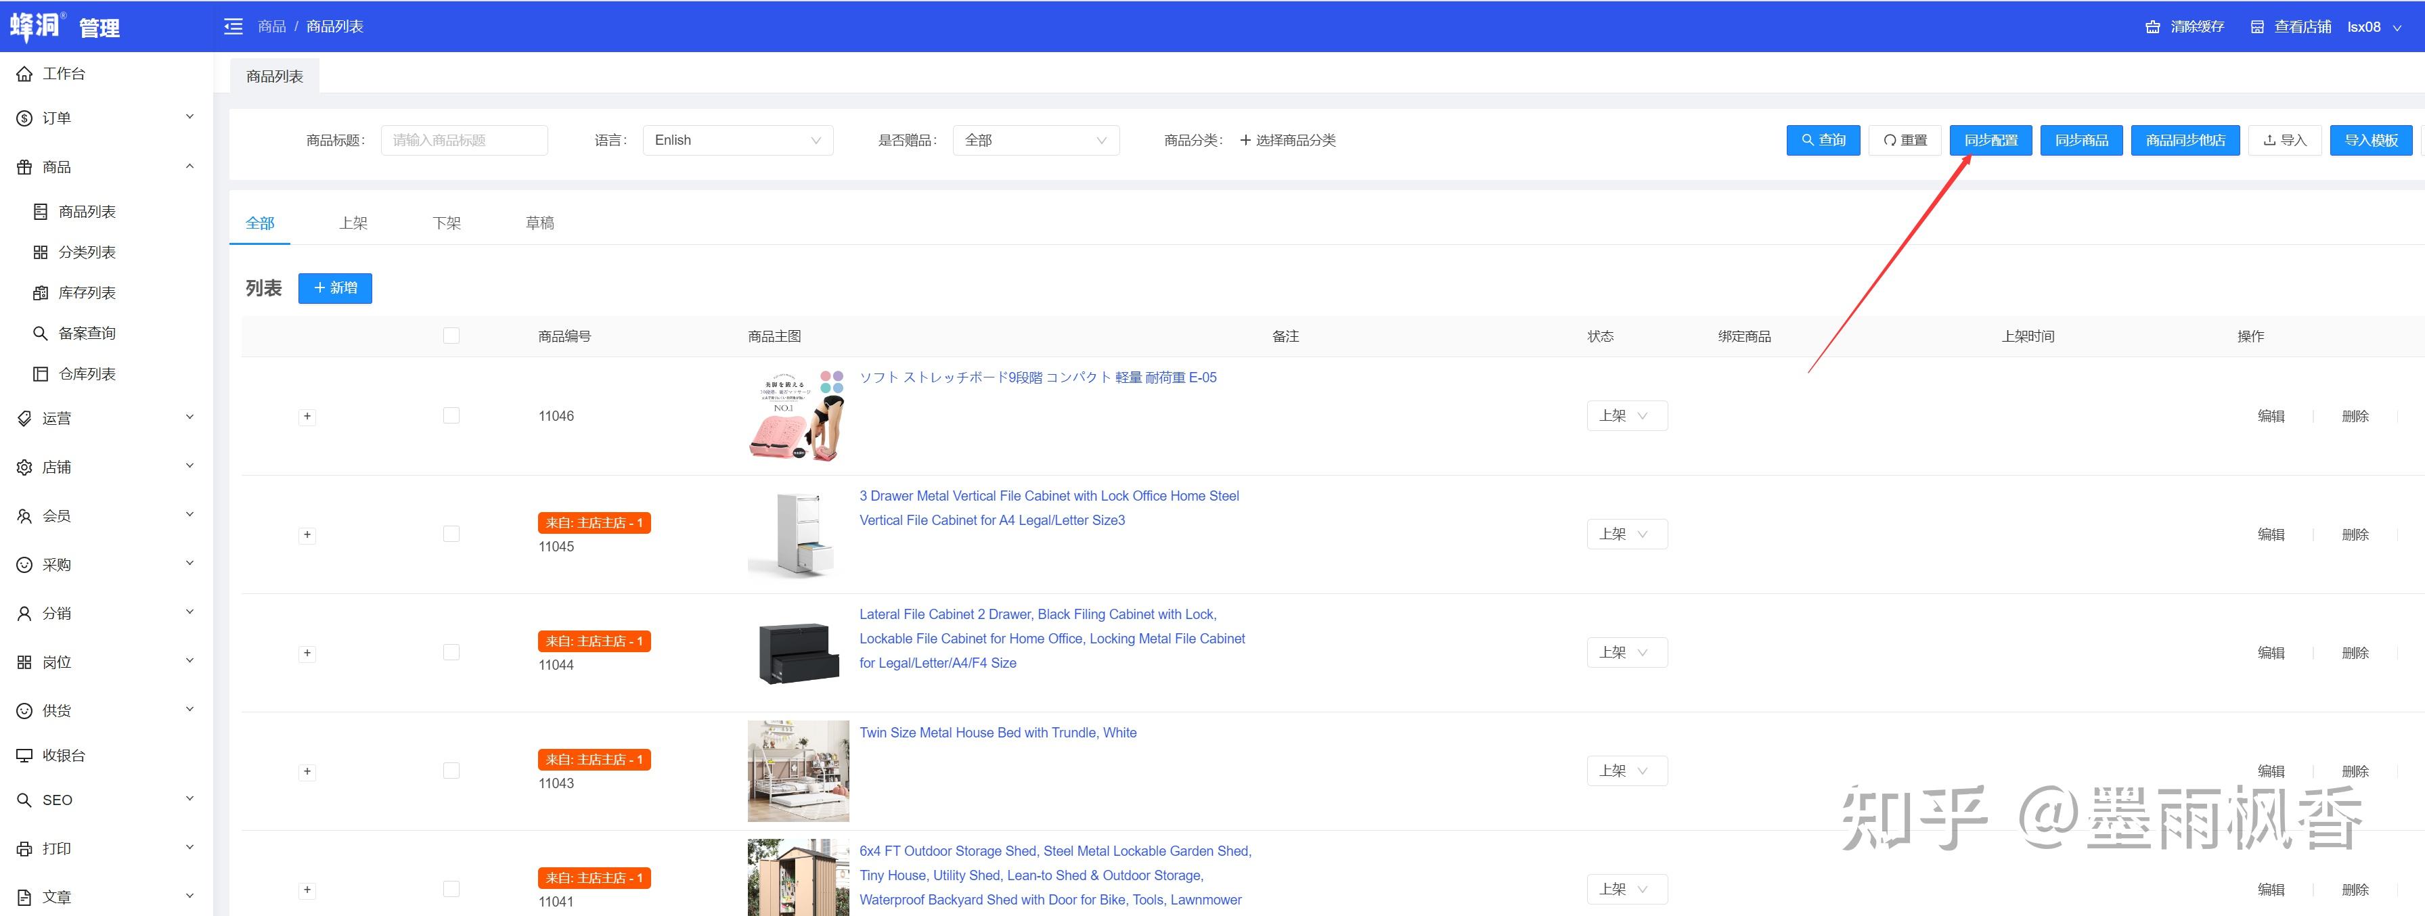Open the 运营 operations sidebar icon
Image resolution: width=2425 pixels, height=916 pixels.
pyautogui.click(x=24, y=417)
